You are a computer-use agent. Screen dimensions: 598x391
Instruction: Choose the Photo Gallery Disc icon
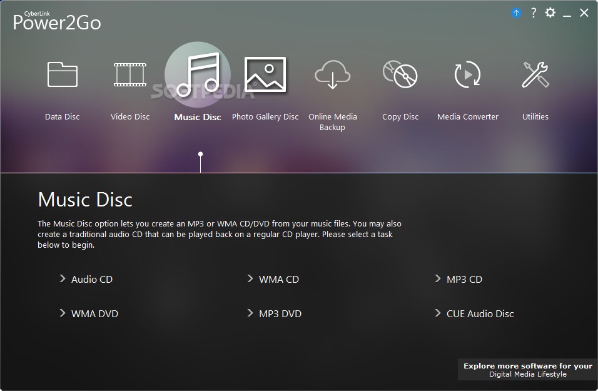pyautogui.click(x=265, y=75)
